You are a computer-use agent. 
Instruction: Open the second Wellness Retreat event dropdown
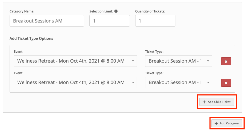click(x=75, y=82)
